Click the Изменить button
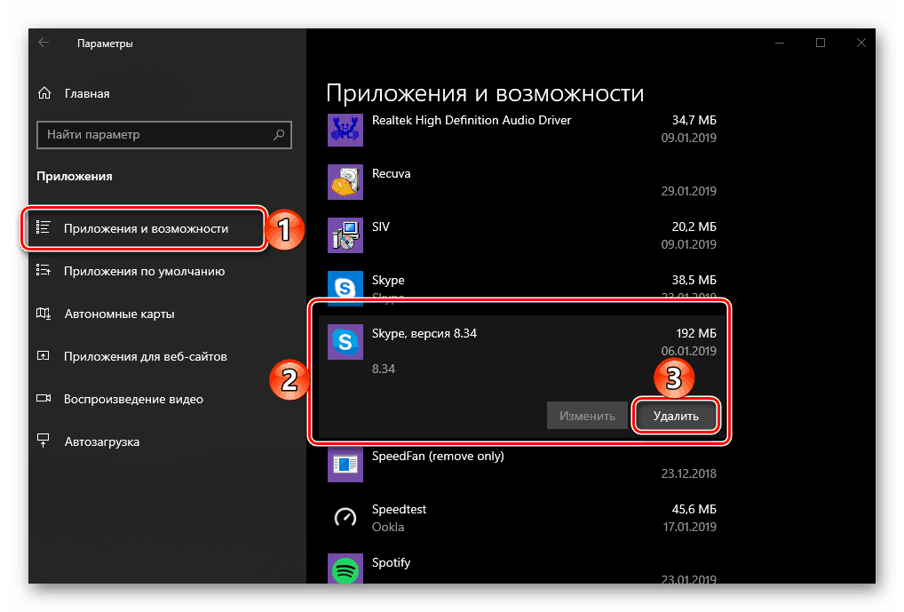The image size is (904, 612). pyautogui.click(x=587, y=416)
